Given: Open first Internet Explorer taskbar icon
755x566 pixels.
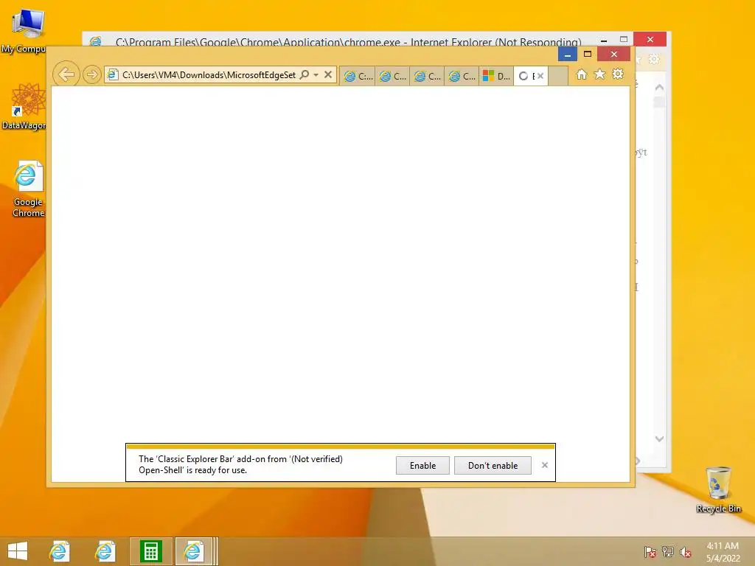Looking at the screenshot, I should coord(59,551).
